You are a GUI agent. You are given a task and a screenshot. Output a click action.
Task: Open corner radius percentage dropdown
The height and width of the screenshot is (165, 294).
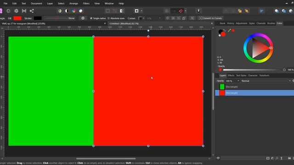point(160,18)
